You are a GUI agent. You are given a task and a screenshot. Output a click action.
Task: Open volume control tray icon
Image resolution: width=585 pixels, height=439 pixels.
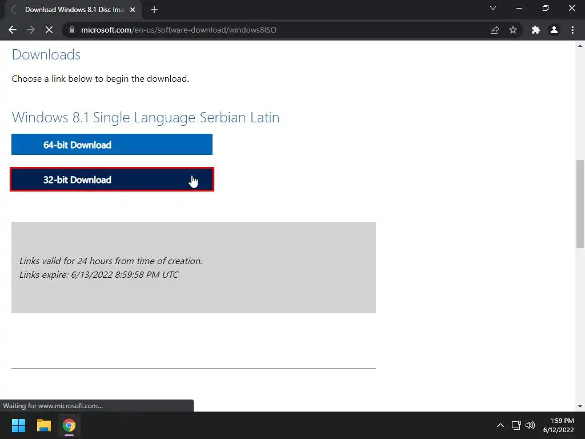(530, 425)
